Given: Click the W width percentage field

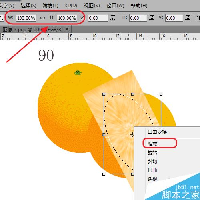Looking at the screenshot, I should 26,18.
